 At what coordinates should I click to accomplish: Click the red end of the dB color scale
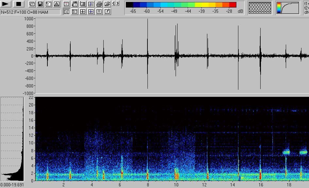click(x=232, y=5)
